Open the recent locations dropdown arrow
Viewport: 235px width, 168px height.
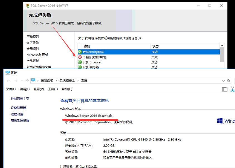[x=22, y=81]
